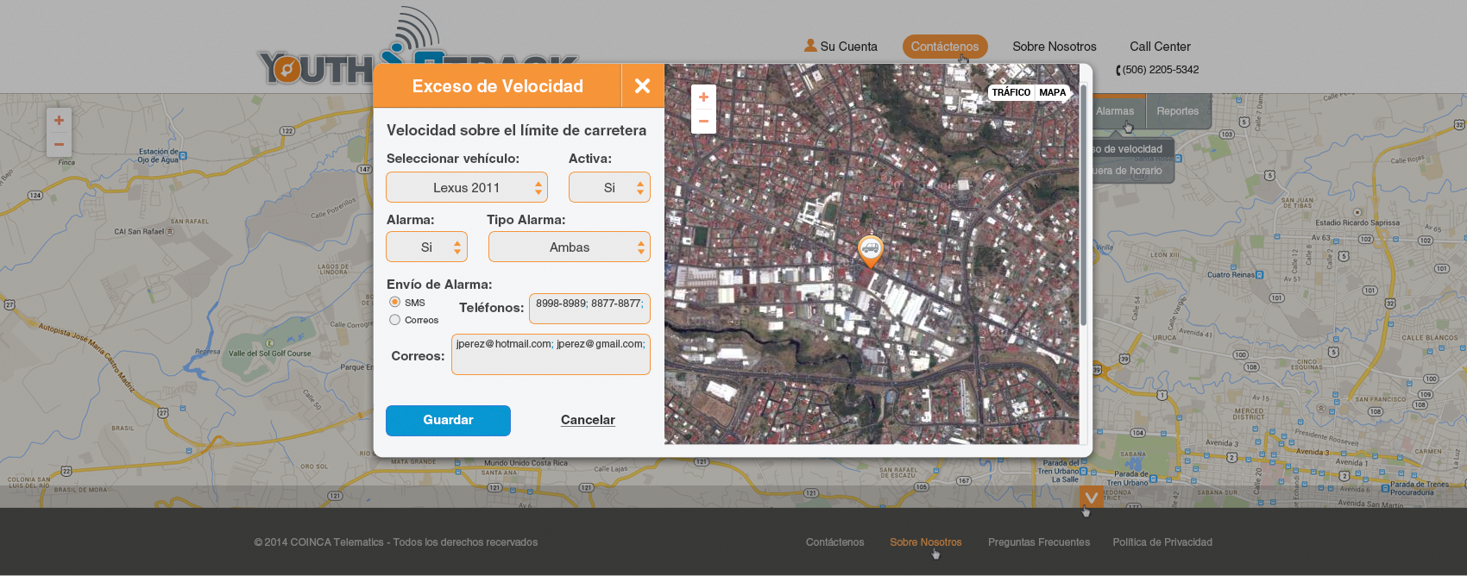Open the Alarma Si dropdown

(x=426, y=247)
